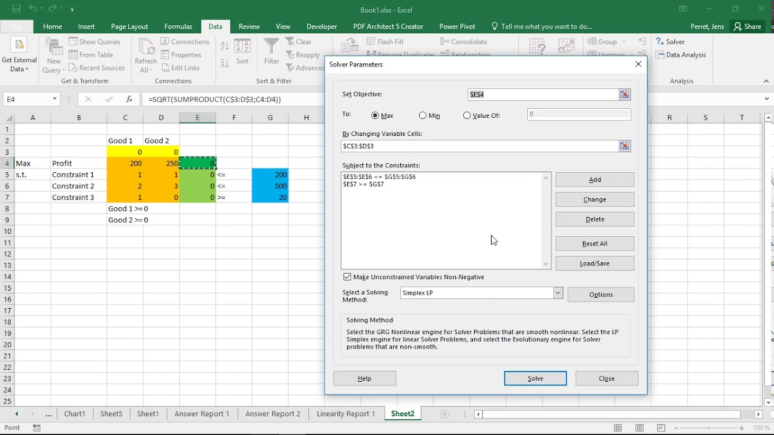This screenshot has width=774, height=435.
Task: Select the Value Of radio button
Action: [467, 115]
